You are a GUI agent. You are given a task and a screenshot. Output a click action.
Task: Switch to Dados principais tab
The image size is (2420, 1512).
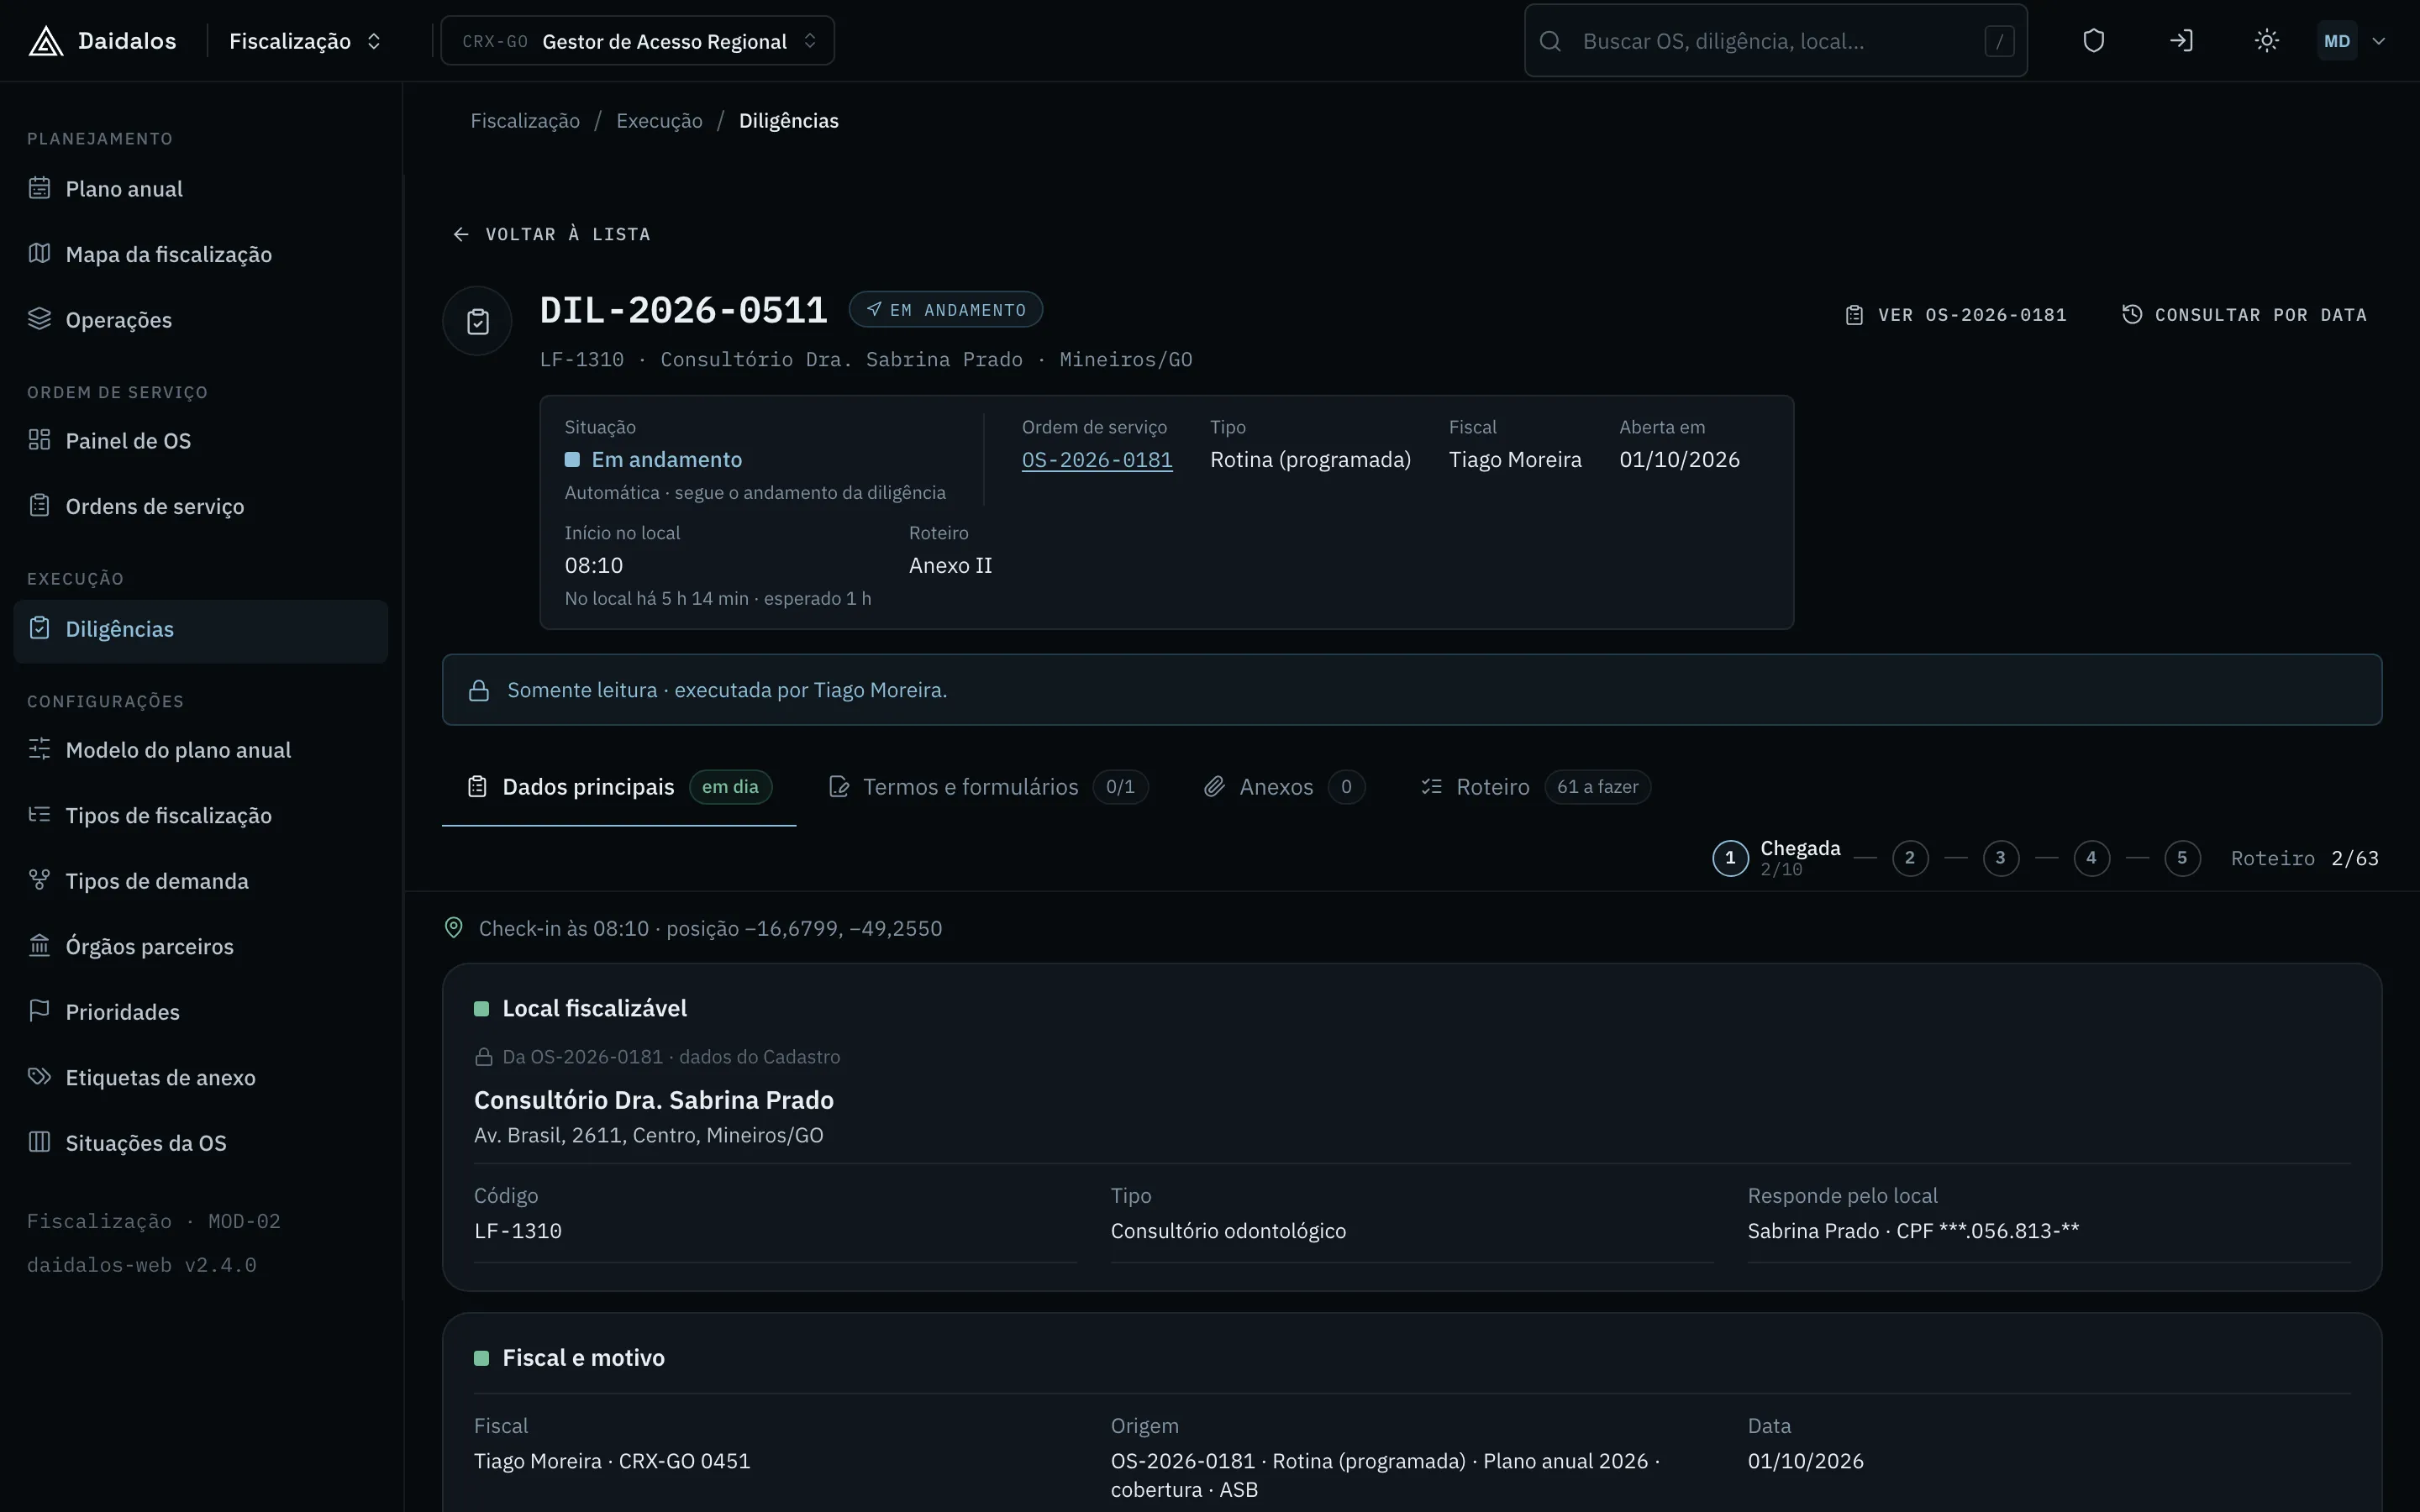619,787
